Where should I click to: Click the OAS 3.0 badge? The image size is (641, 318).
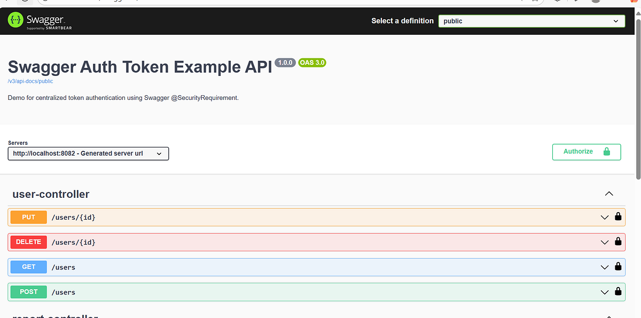point(312,63)
